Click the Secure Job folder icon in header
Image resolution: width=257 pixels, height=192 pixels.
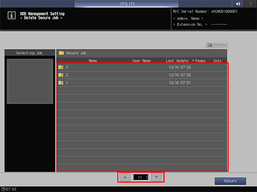[61, 53]
